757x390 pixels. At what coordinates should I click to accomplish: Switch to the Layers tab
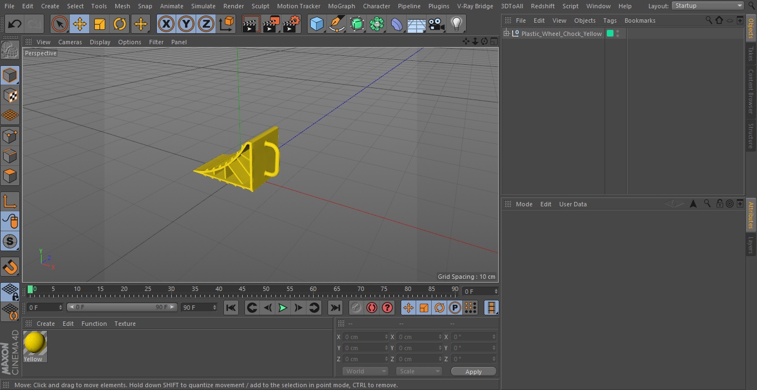pos(751,245)
